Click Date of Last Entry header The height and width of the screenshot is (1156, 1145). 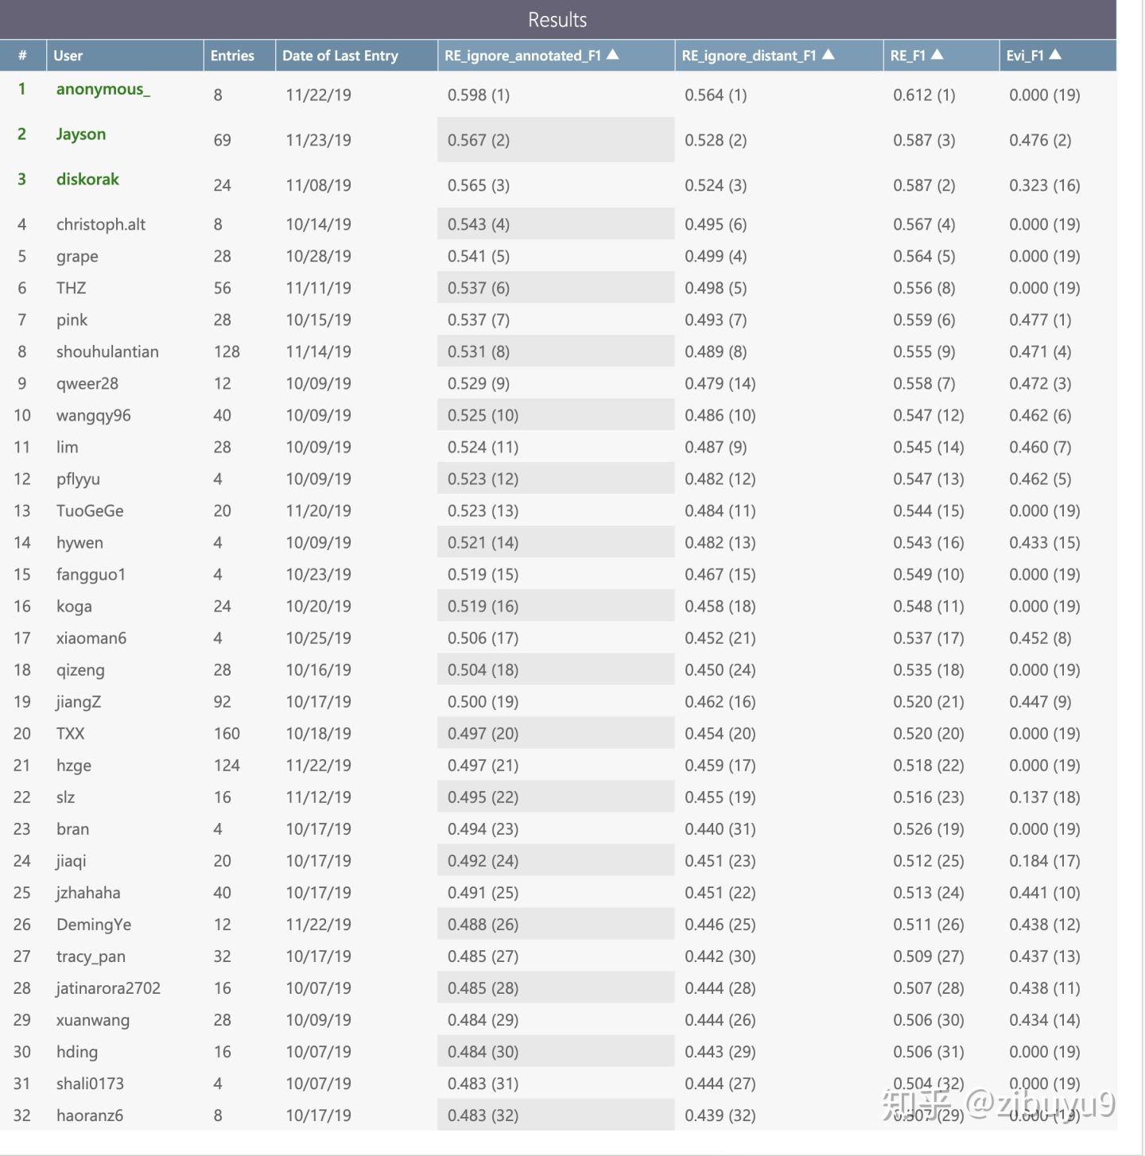pos(340,56)
